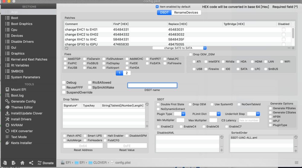Image resolution: width=302 pixels, height=168 pixels.
Task: Click the PayPal Donate button
Action: tap(45, 163)
